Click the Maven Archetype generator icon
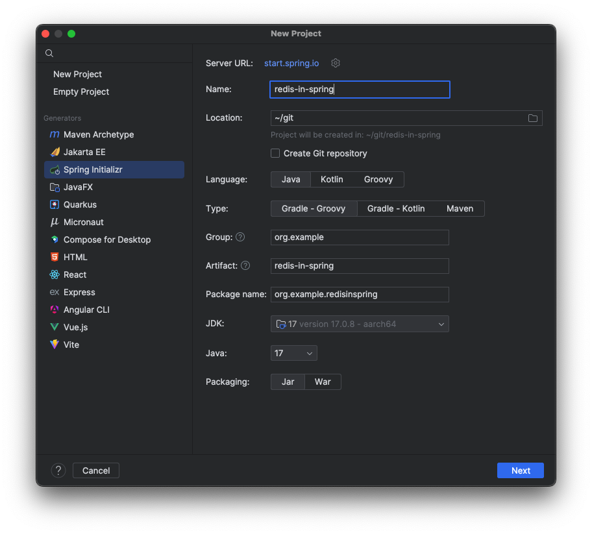Screen dimensions: 592x534 click(x=55, y=134)
